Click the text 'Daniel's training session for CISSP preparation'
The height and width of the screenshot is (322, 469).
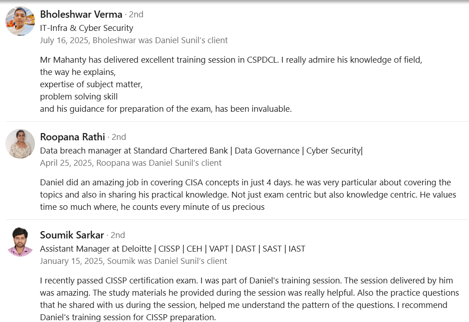(x=127, y=317)
